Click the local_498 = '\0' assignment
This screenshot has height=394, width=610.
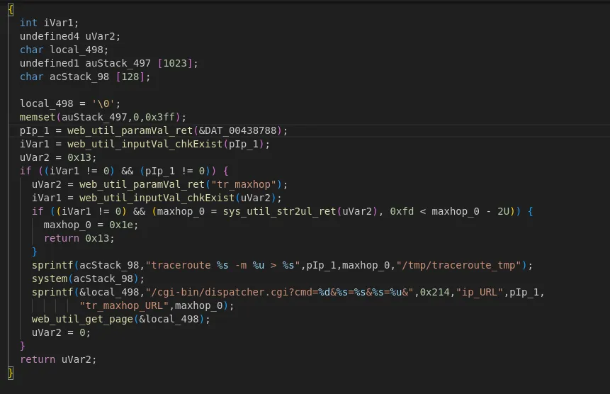tap(70, 104)
